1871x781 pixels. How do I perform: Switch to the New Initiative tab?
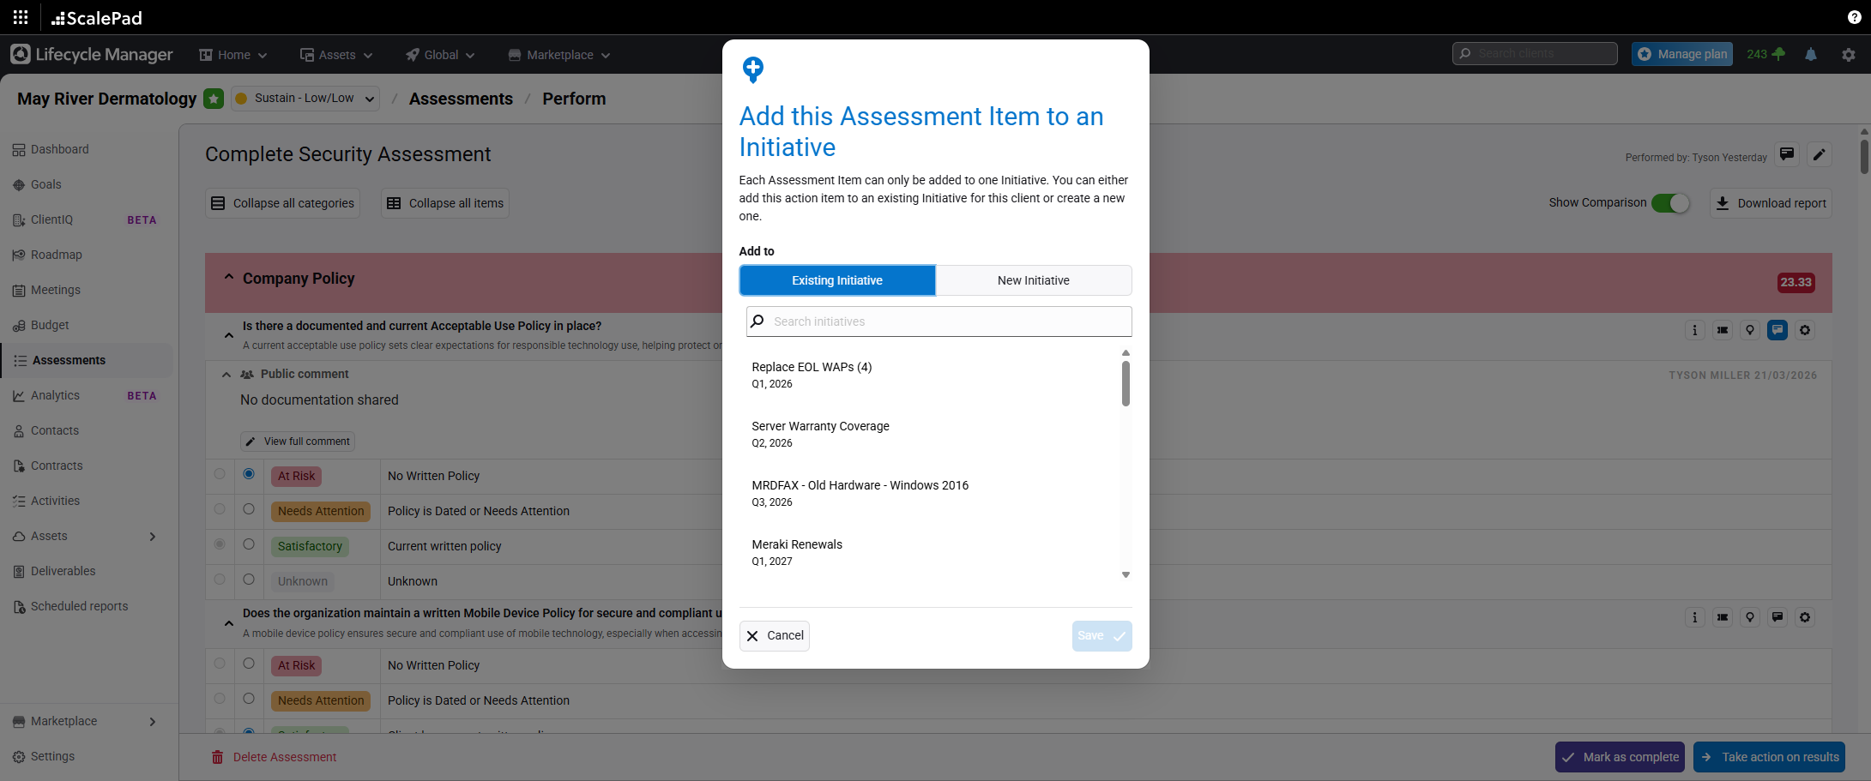(1033, 280)
